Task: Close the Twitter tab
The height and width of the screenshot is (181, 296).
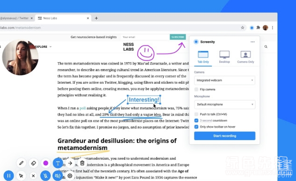Action: (x=32, y=18)
